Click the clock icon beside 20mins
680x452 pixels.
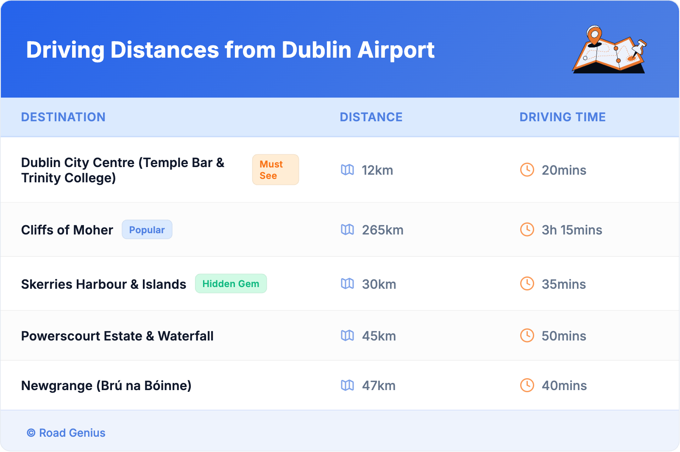[x=527, y=170]
